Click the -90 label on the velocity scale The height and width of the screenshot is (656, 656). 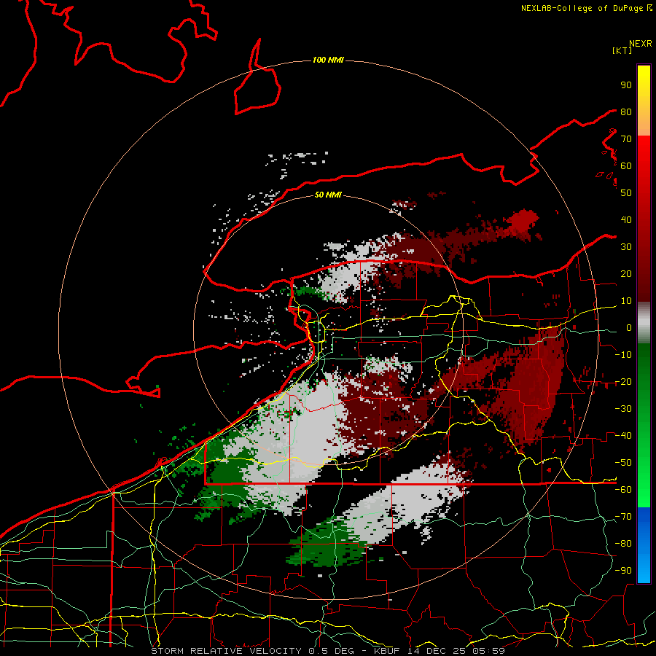pyautogui.click(x=623, y=571)
